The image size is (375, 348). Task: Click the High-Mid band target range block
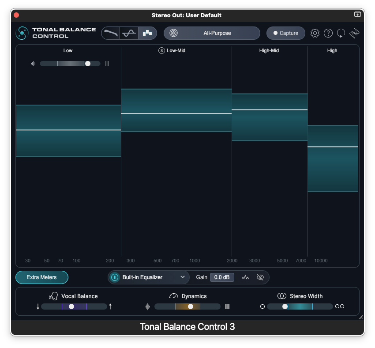point(270,117)
